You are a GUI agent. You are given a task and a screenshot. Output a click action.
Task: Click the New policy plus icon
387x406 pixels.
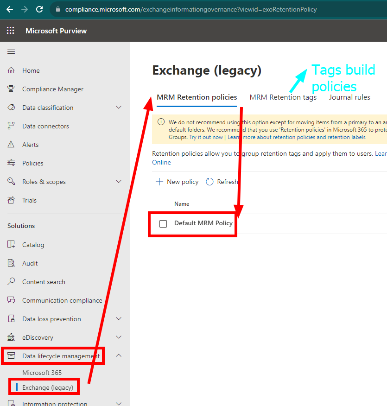point(159,182)
